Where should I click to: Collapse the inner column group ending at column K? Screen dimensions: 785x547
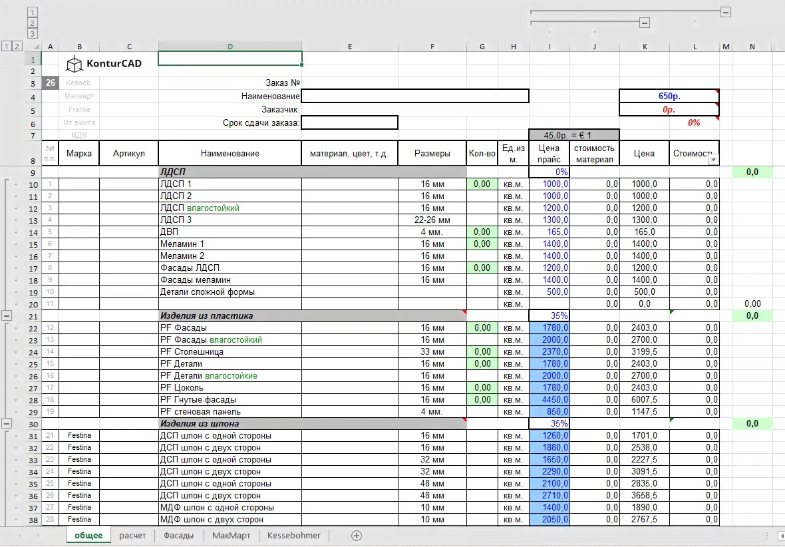click(x=644, y=23)
